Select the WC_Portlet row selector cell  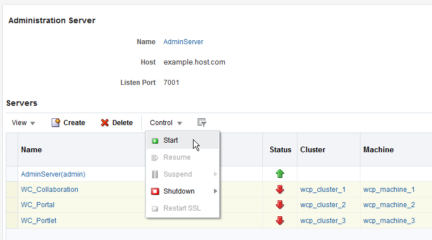coord(12,221)
